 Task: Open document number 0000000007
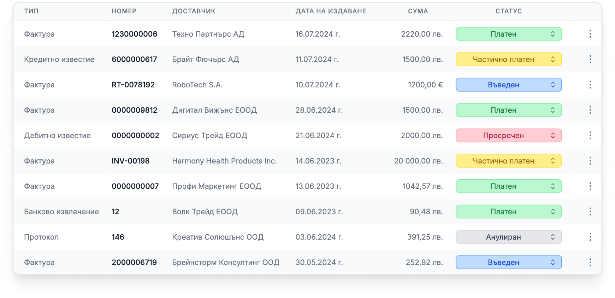(x=135, y=186)
